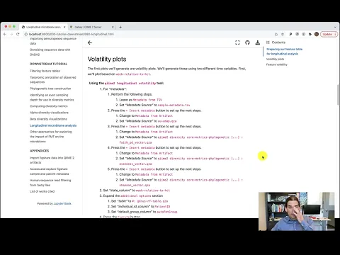Click the Volatility plots heading

107,59
